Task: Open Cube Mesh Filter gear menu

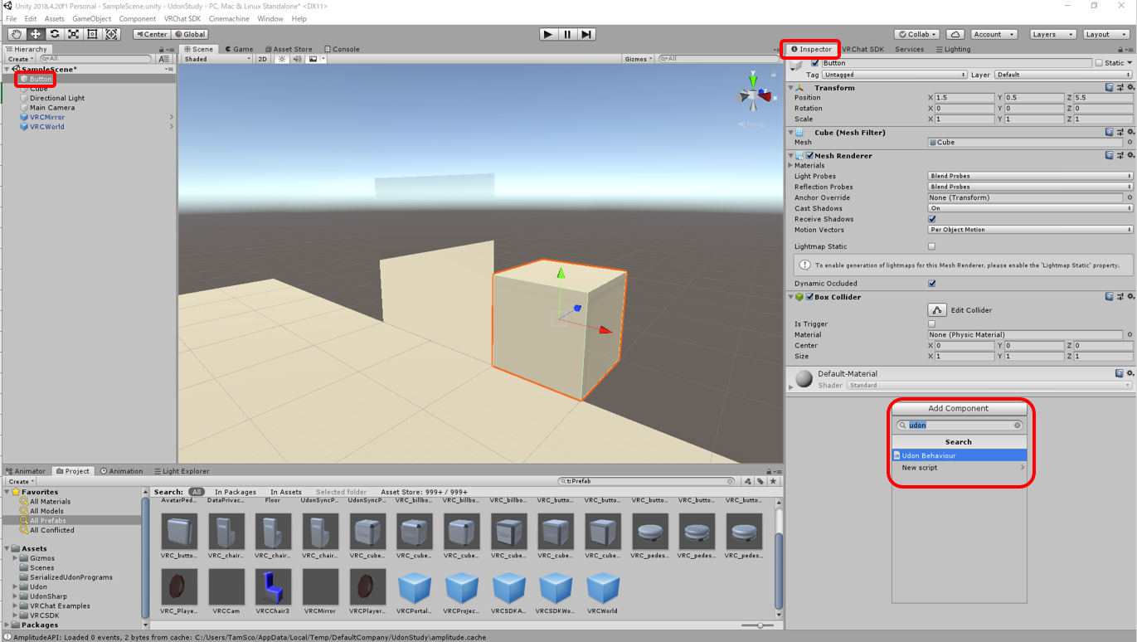Action: (1130, 132)
